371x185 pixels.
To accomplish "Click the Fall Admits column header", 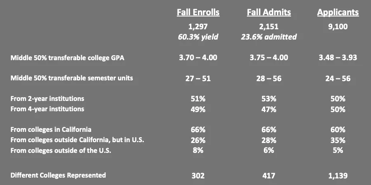I will tap(269, 12).
